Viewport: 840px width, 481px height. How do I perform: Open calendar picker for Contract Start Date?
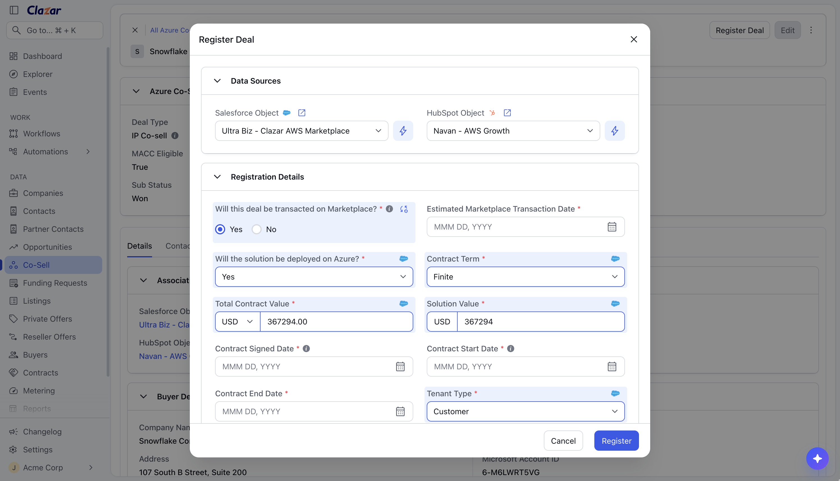click(612, 367)
